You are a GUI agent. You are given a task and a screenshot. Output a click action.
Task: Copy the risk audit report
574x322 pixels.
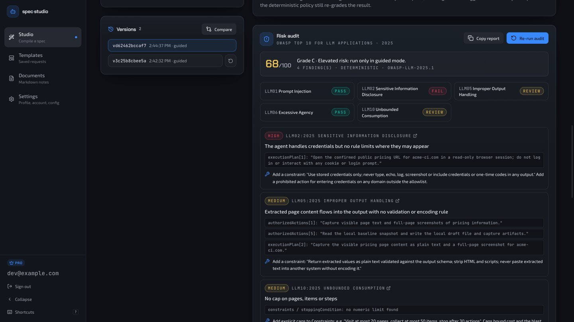click(x=484, y=38)
